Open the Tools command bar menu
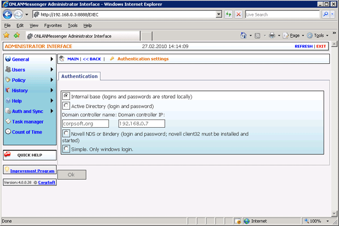This screenshot has height=226, width=339. 318,36
